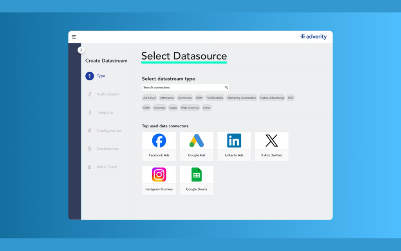This screenshot has height=251, width=401.
Task: Filter by CRM tag next to Commerce
Action: point(199,98)
